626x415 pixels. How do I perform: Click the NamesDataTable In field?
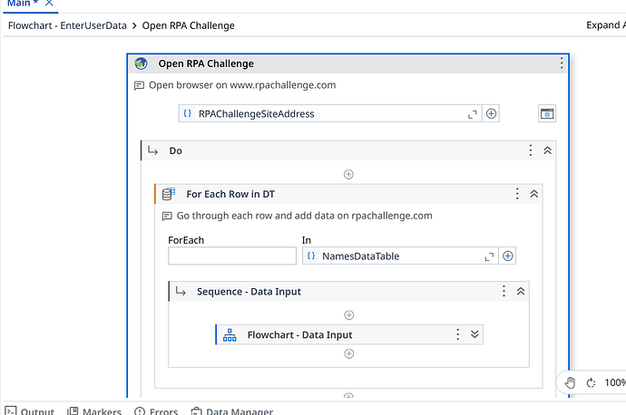coord(400,256)
